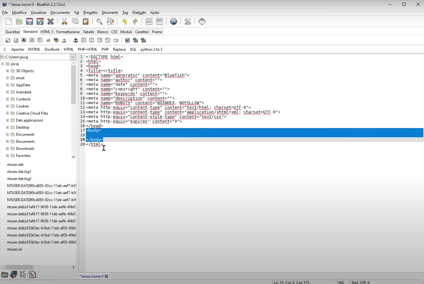The width and height of the screenshot is (424, 284).
Task: Expand the Desktop folder
Action: pos(7,127)
